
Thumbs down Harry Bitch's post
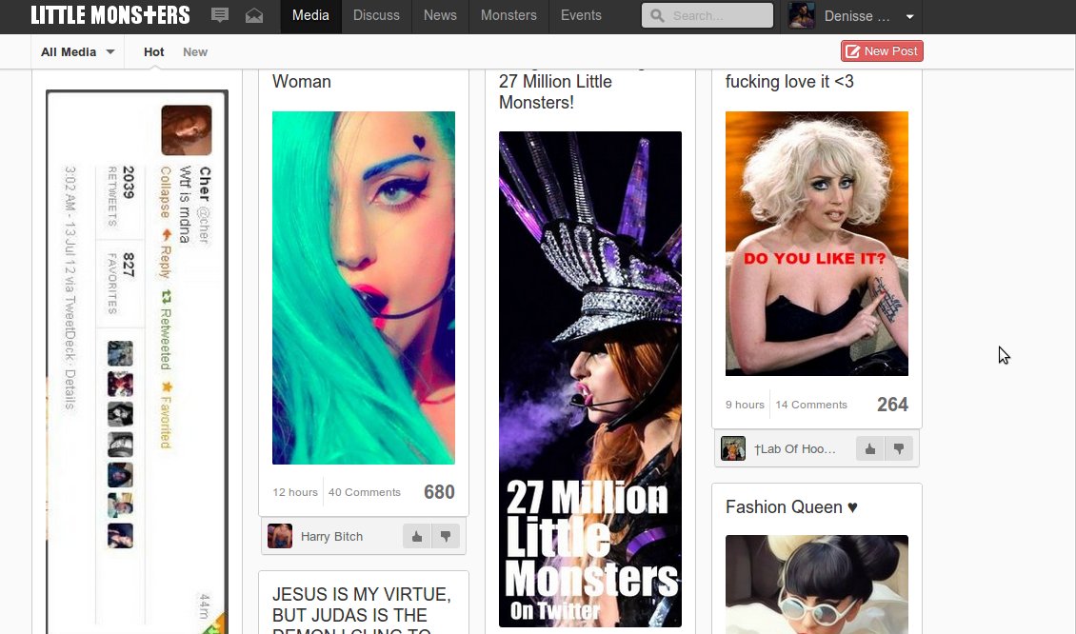click(446, 536)
